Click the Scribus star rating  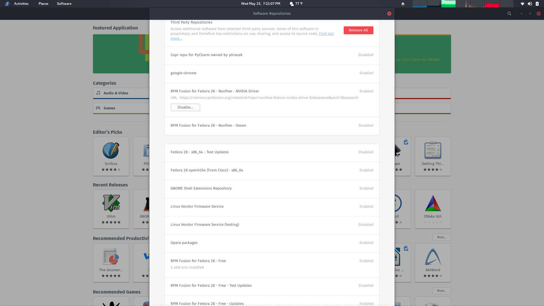[x=111, y=170]
